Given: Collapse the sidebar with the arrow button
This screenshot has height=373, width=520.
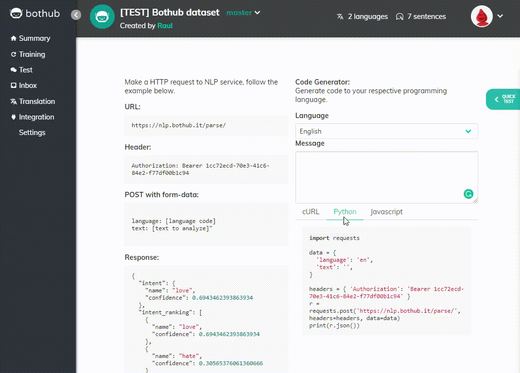Looking at the screenshot, I should point(76,15).
